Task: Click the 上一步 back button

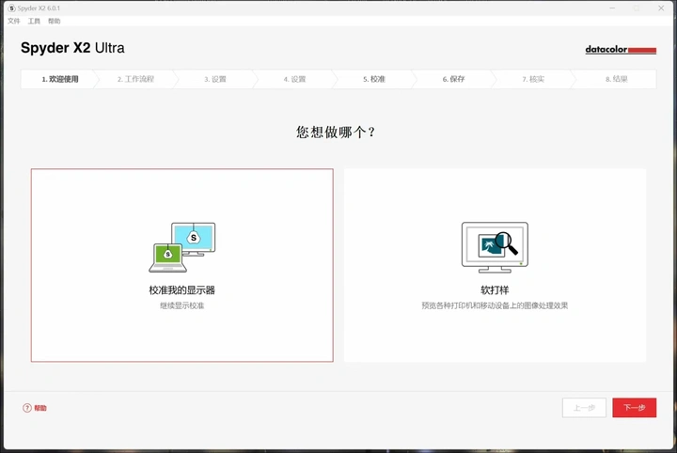Action: [584, 408]
